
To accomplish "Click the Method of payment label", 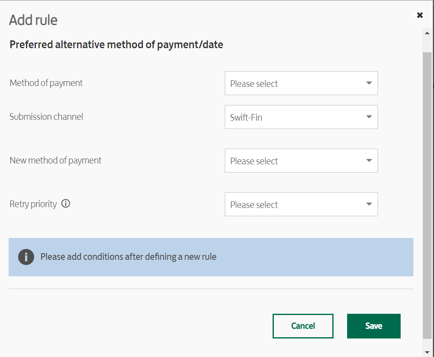I will pos(46,83).
